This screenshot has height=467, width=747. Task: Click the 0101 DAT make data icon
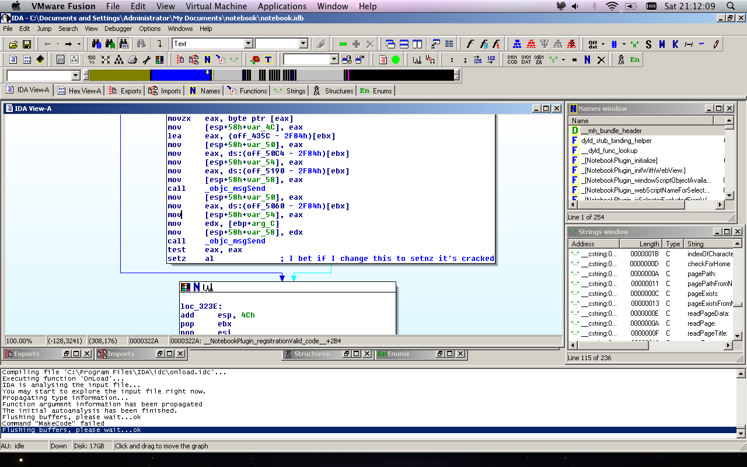click(x=526, y=60)
